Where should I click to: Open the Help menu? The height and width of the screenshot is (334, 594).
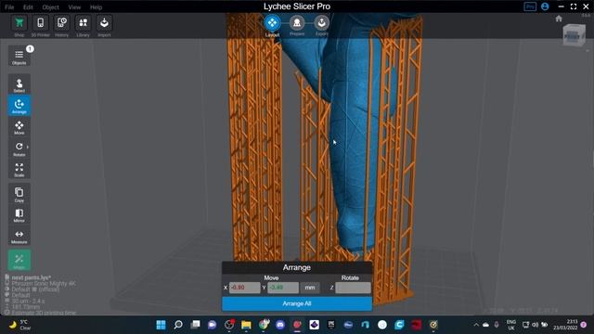point(96,7)
